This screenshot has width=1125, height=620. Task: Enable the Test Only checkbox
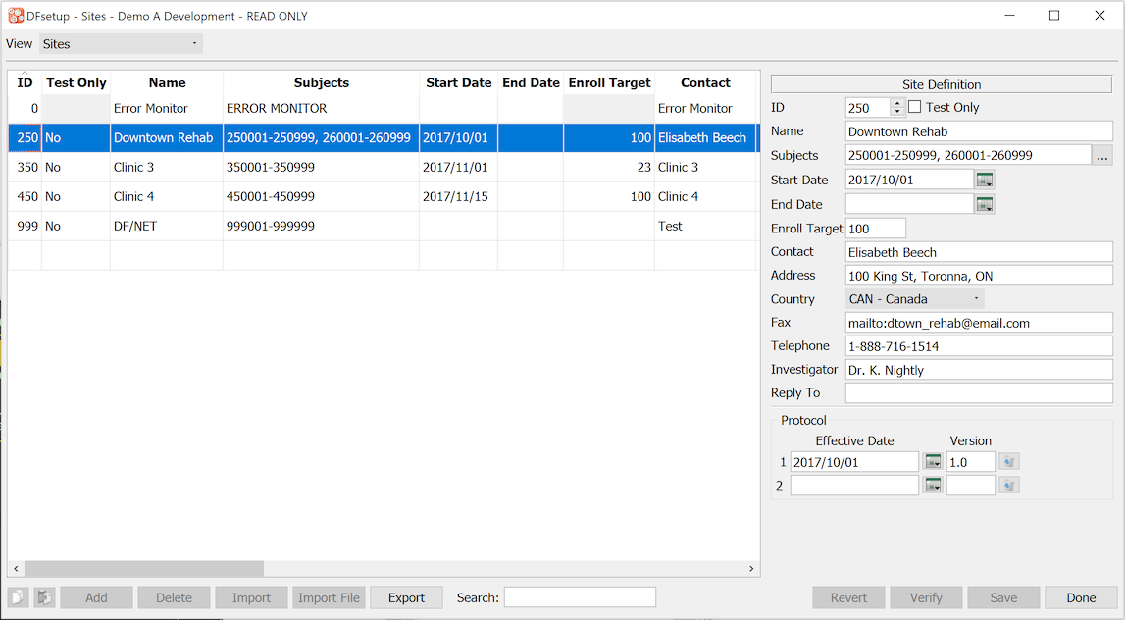(x=915, y=107)
